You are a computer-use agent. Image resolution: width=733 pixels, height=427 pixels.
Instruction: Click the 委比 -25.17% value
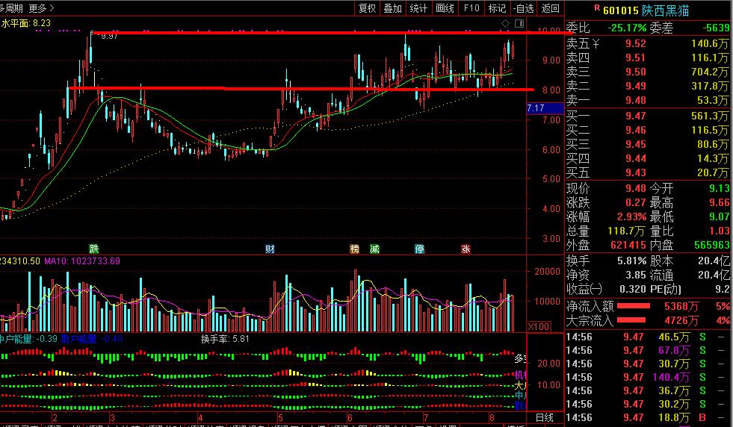627,28
